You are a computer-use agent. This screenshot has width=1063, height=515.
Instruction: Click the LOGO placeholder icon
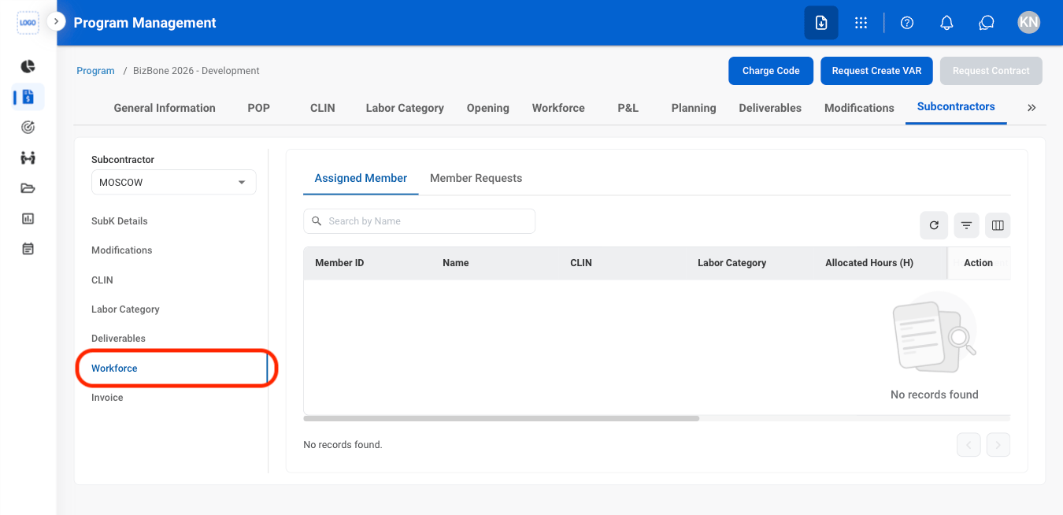(x=28, y=23)
